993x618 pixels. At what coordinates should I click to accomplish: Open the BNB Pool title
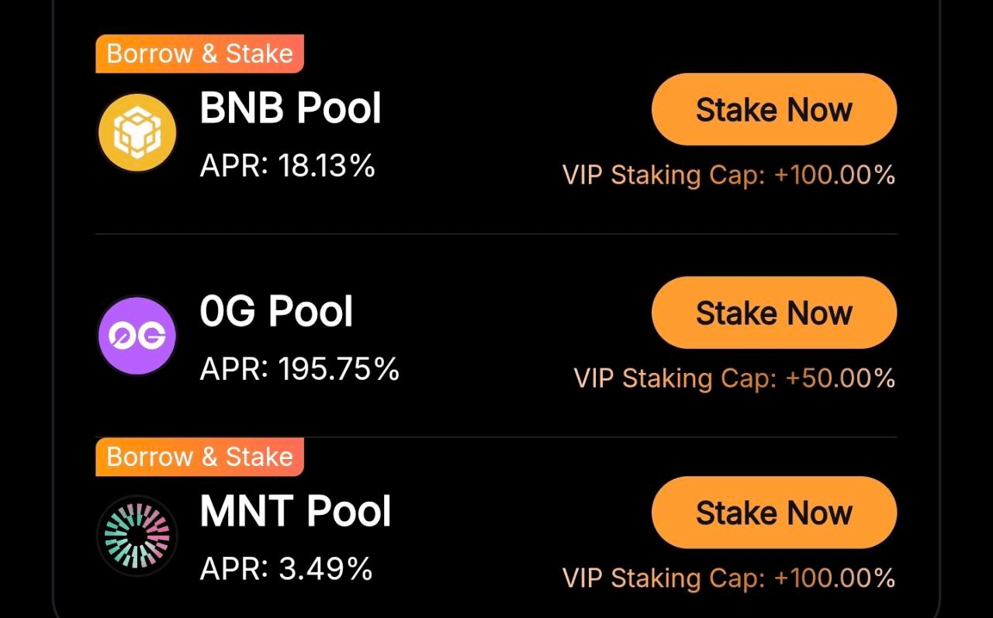pyautogui.click(x=291, y=109)
